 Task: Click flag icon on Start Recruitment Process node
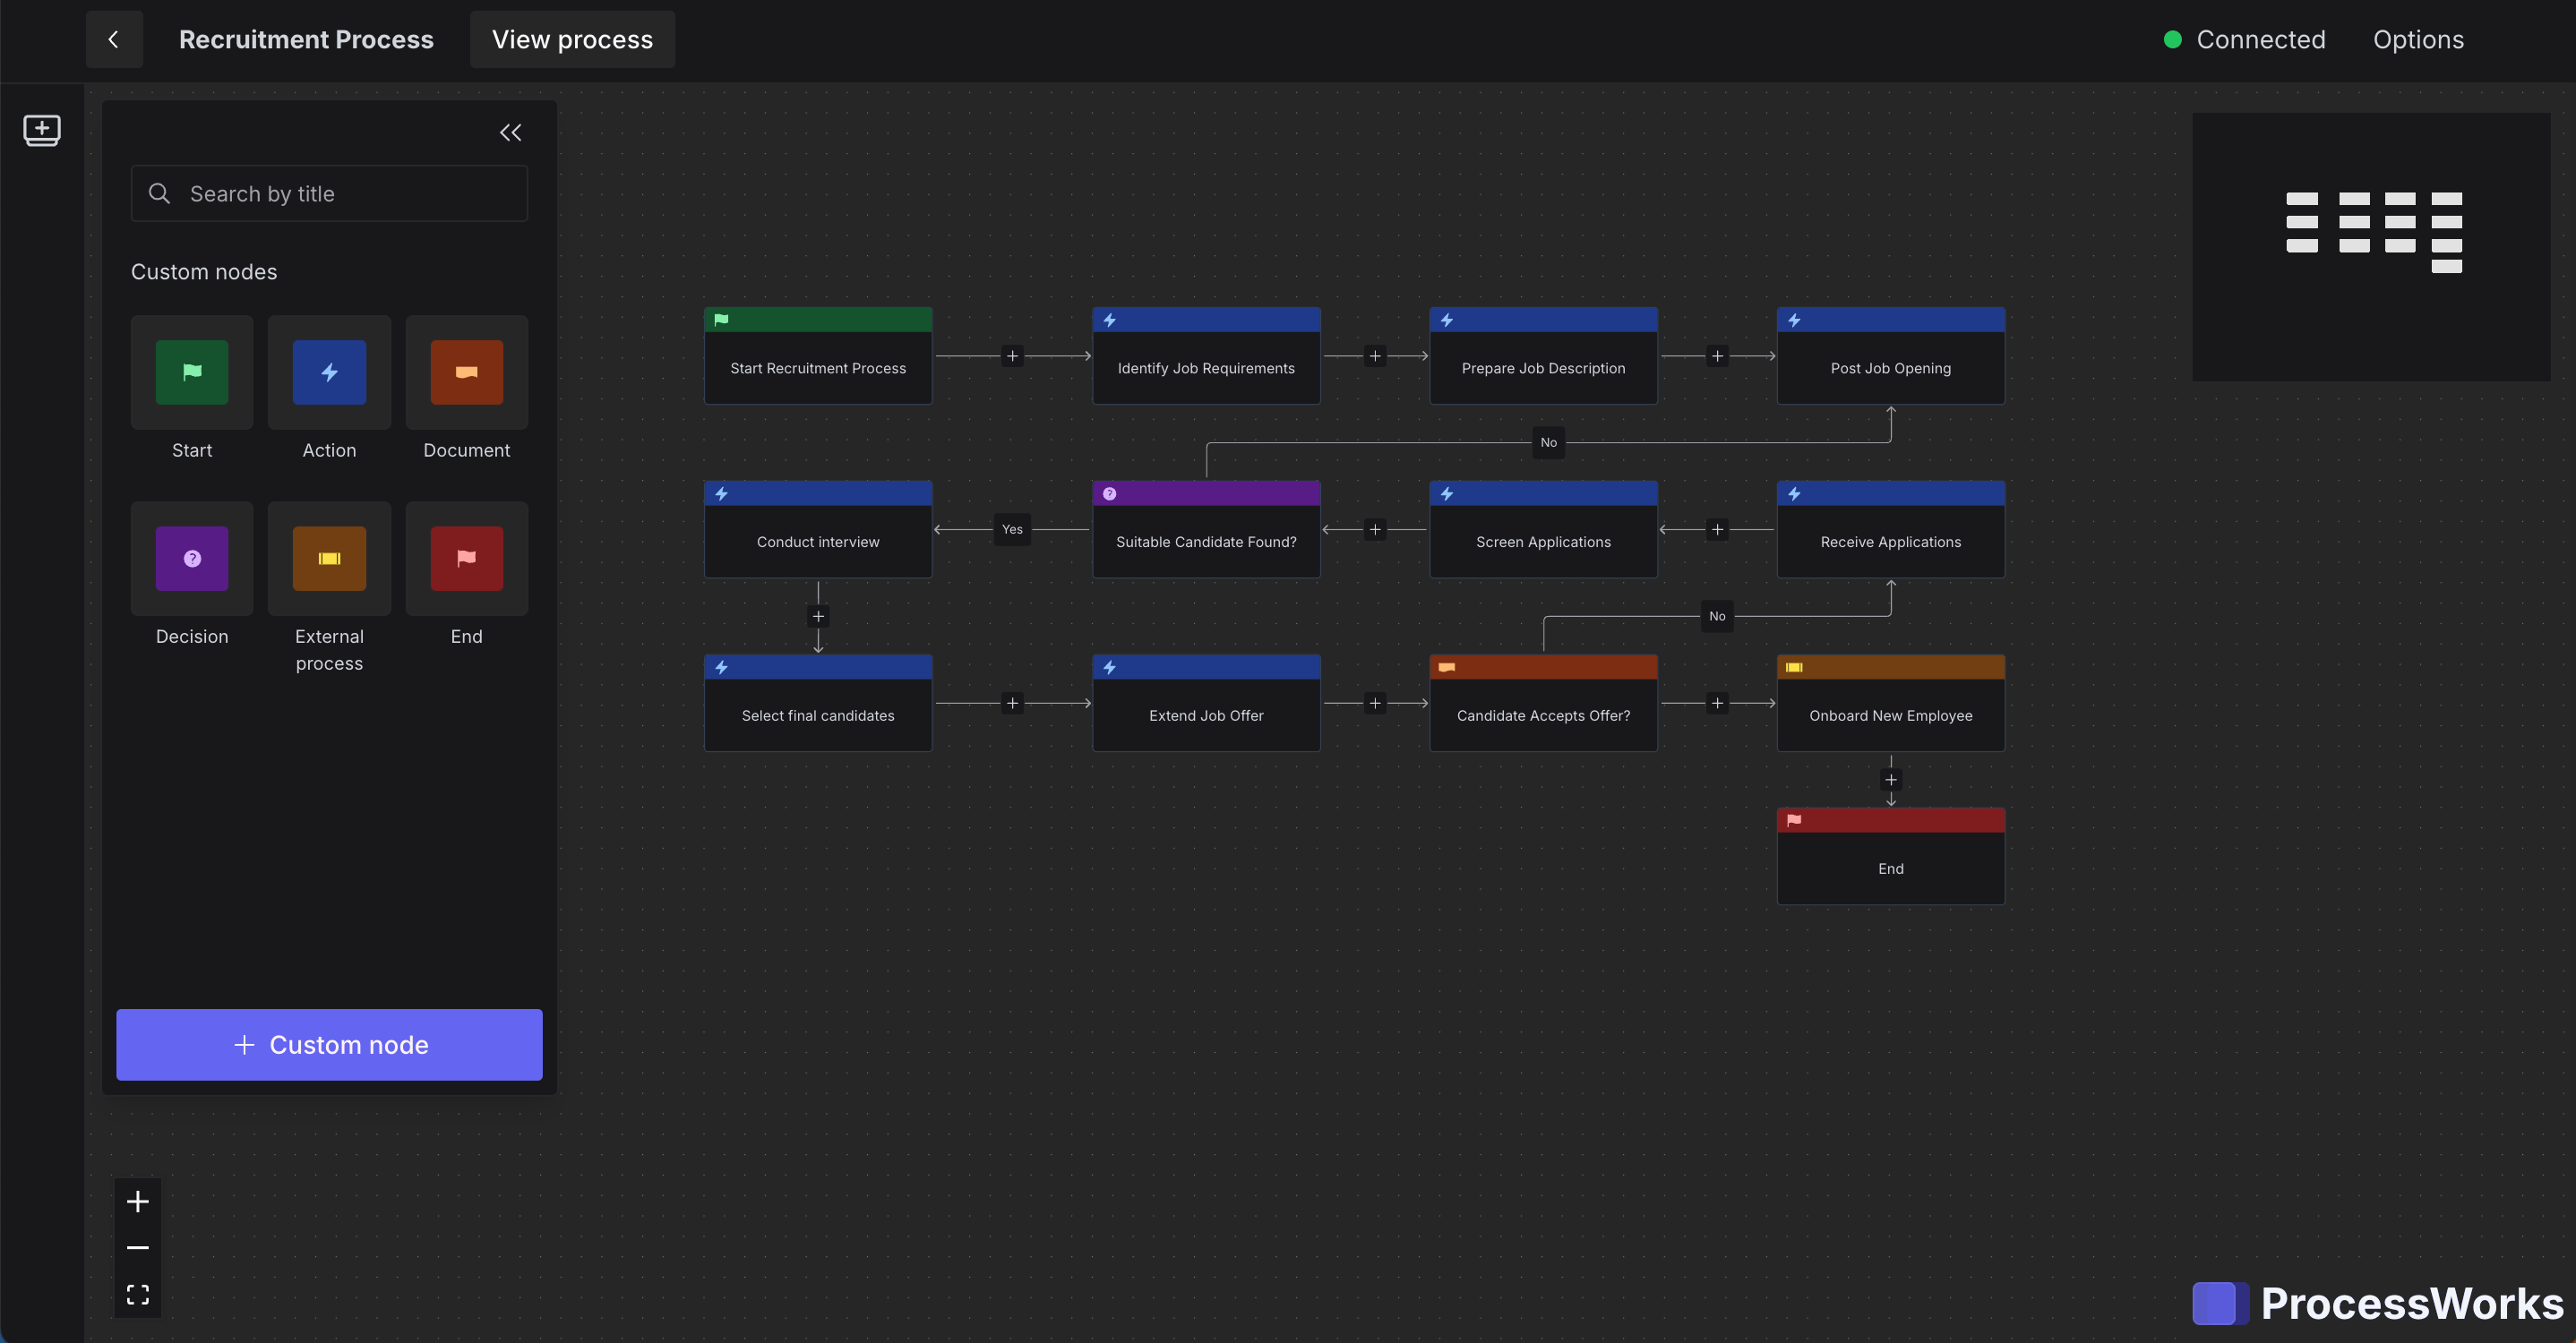[721, 320]
